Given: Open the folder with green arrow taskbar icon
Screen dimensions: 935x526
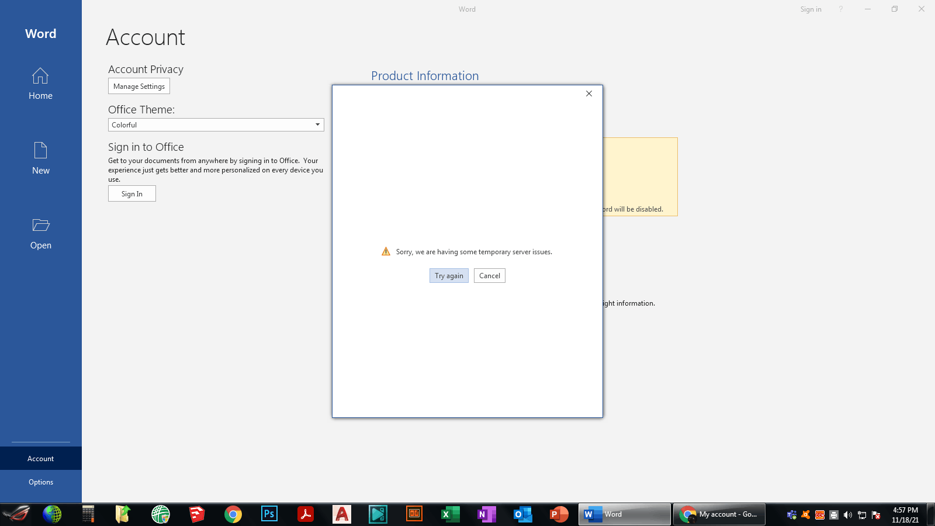Looking at the screenshot, I should 123,514.
